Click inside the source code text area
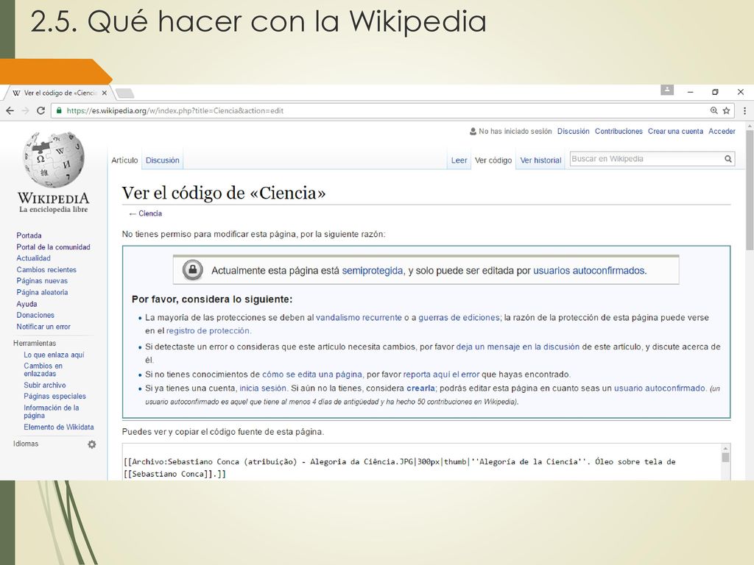 [x=422, y=462]
